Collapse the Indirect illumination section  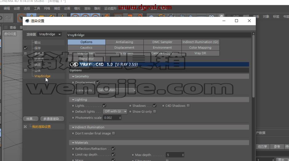pyautogui.click(x=73, y=127)
